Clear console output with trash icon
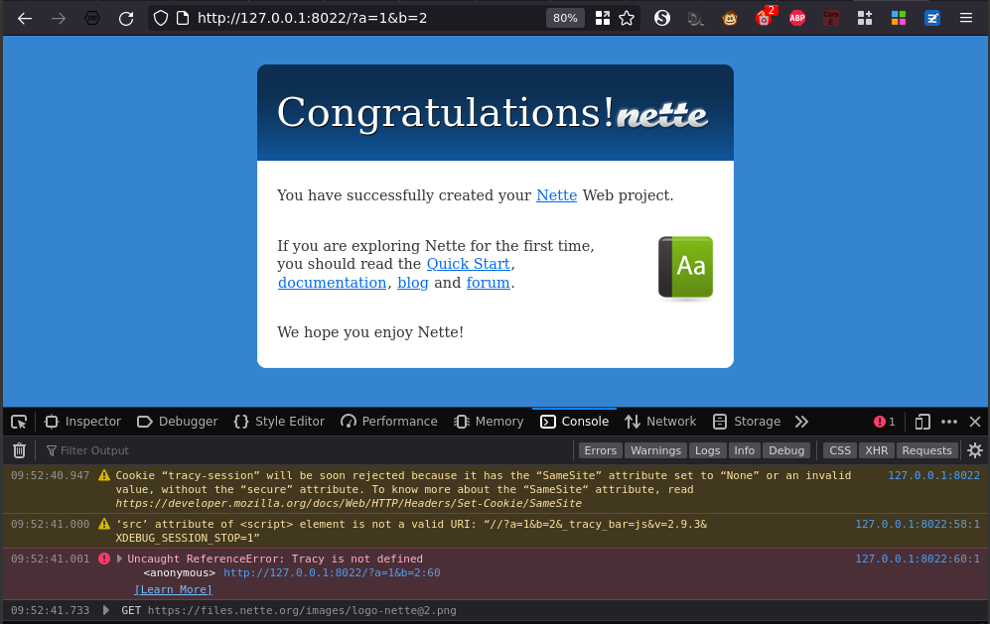 tap(19, 450)
